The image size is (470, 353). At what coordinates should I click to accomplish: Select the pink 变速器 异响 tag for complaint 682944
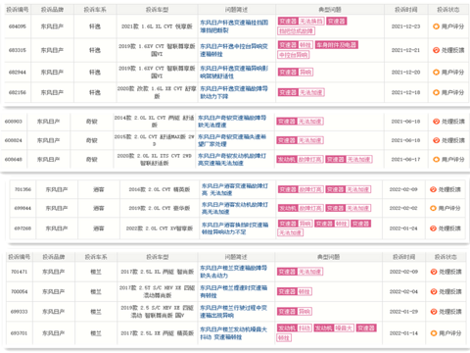click(296, 72)
